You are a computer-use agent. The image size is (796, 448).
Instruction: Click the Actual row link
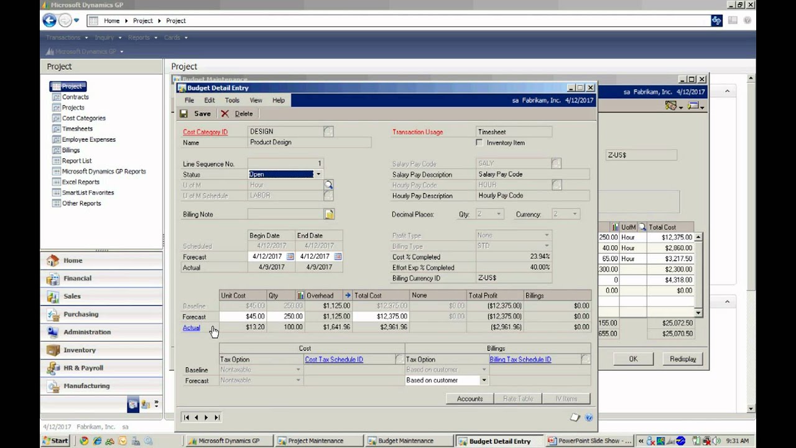tap(192, 328)
